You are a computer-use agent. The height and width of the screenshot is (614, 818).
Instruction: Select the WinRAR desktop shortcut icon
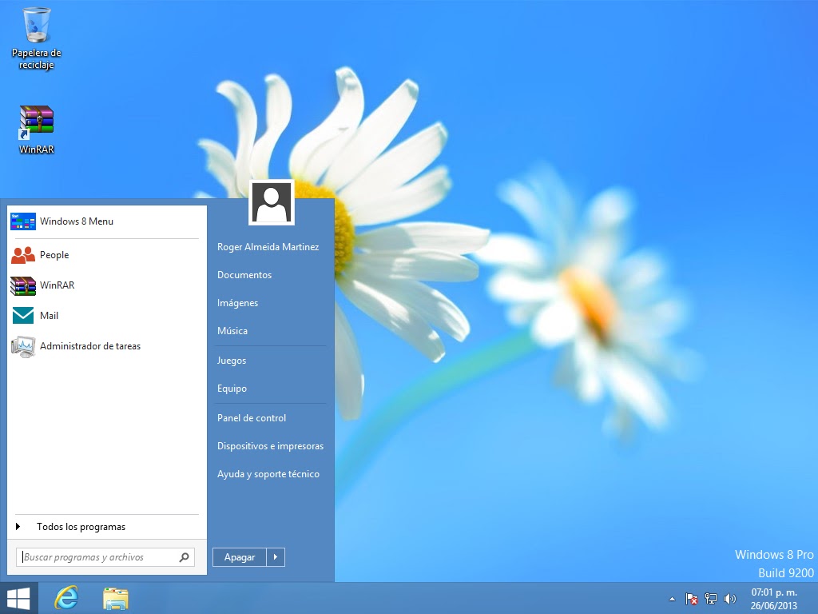coord(37,129)
